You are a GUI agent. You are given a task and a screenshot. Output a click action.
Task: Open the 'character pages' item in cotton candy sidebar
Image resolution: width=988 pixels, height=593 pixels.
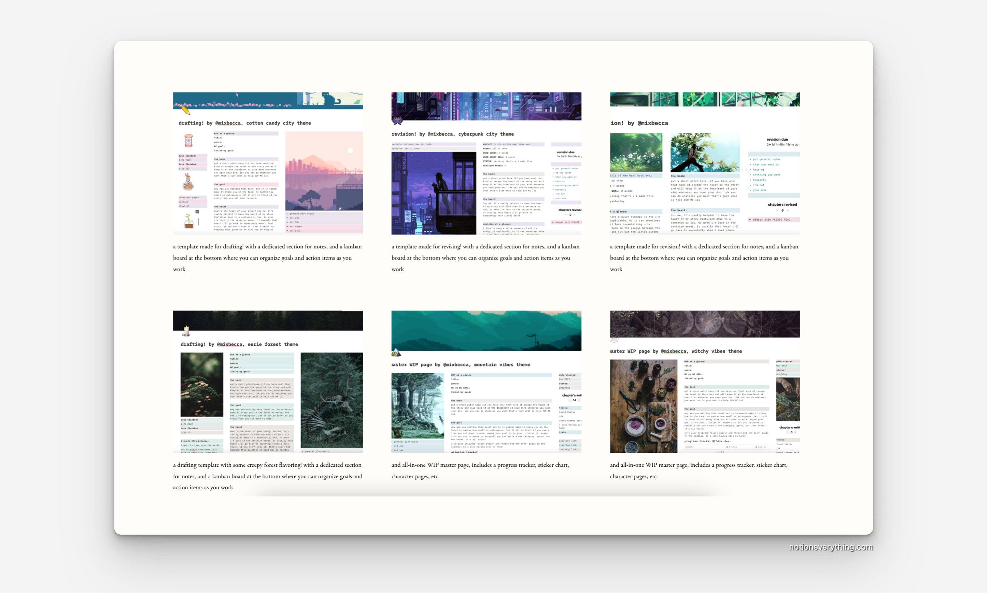click(x=189, y=198)
